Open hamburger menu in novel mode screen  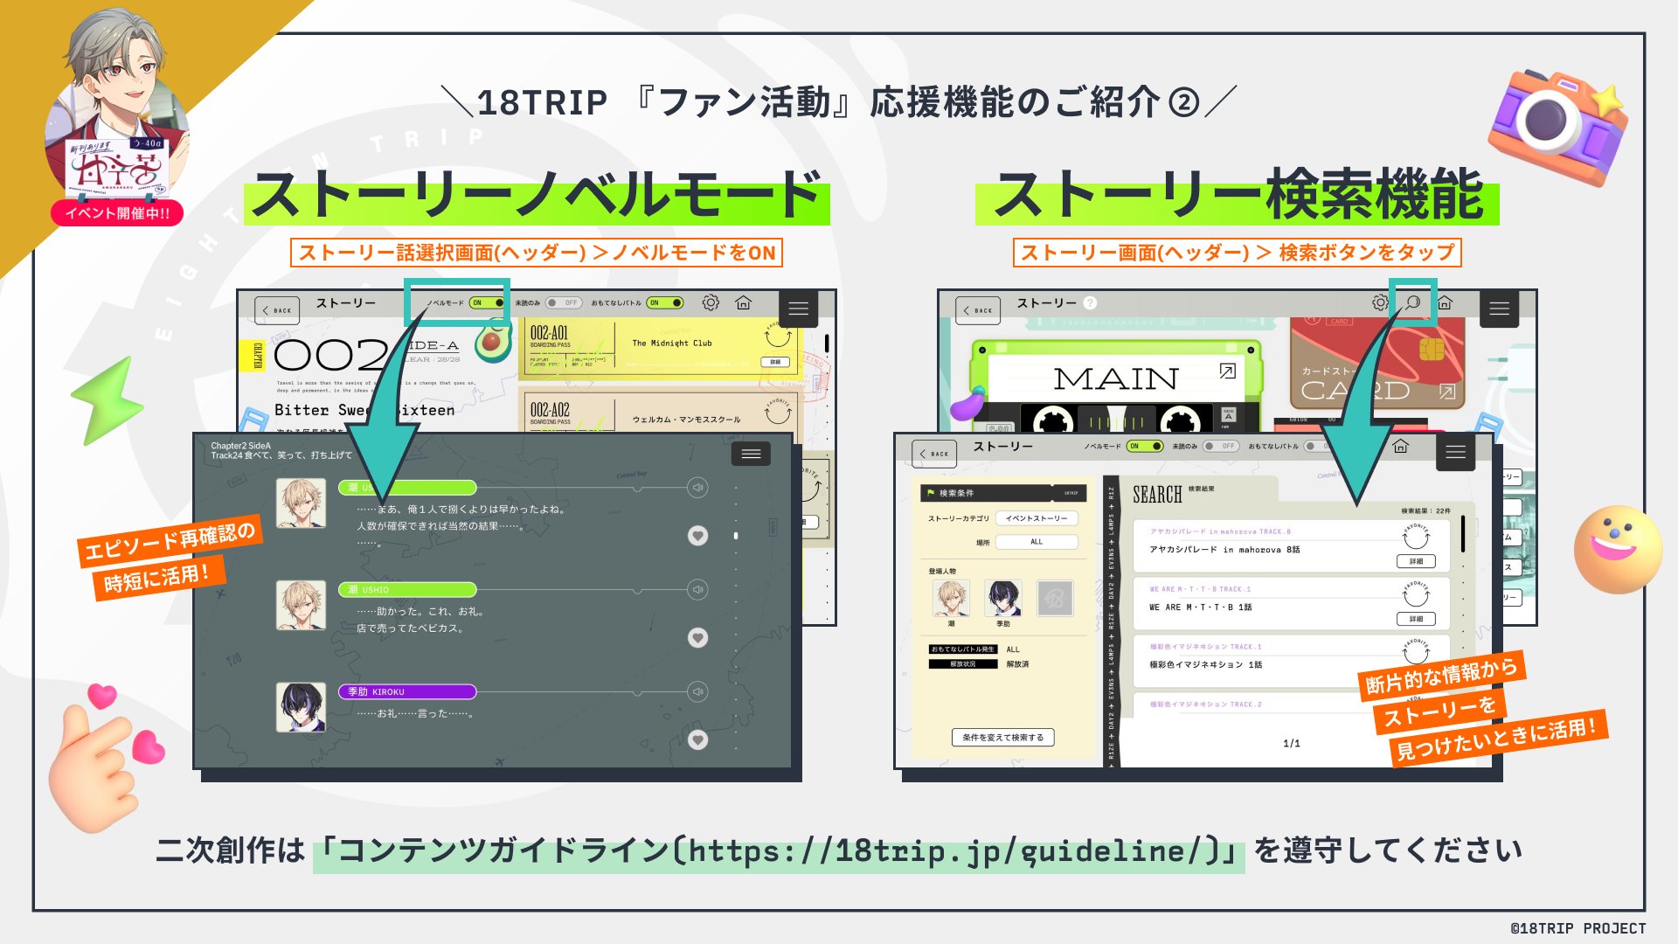pos(751,454)
